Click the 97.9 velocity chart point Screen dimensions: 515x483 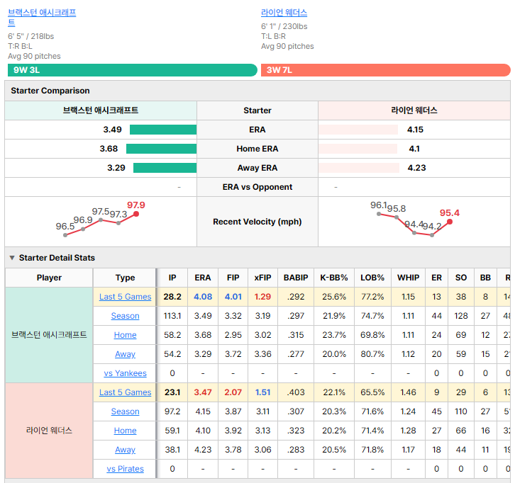136,214
